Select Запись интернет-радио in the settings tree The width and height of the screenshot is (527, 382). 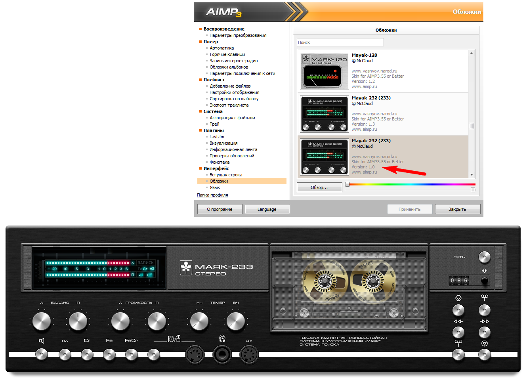(x=234, y=61)
